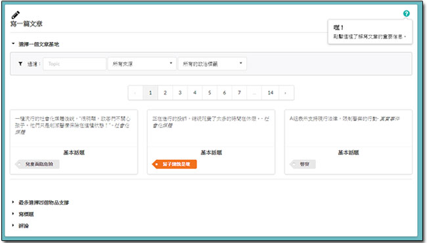
Task: Select the gray 警察 tag
Action: click(x=303, y=164)
